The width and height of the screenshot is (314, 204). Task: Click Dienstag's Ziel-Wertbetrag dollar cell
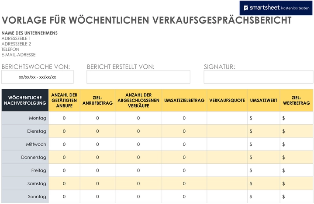coord(297,131)
